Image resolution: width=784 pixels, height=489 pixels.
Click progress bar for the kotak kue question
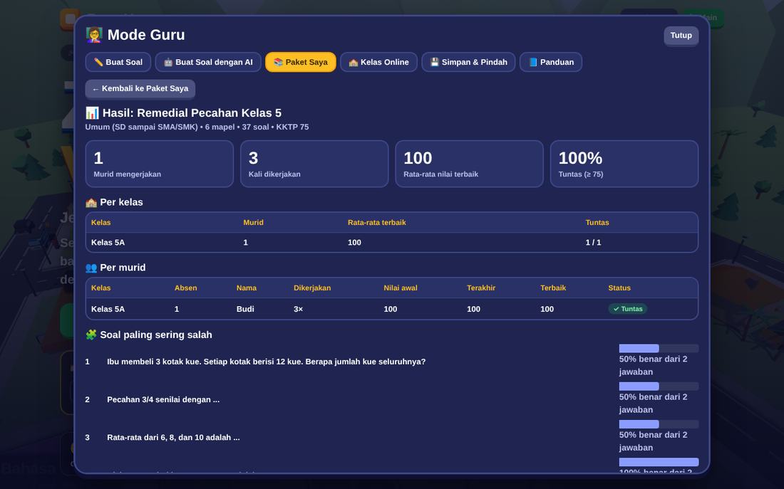coord(659,349)
